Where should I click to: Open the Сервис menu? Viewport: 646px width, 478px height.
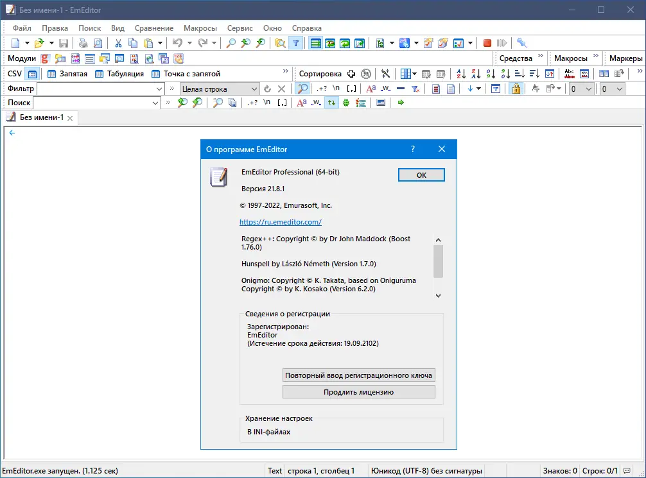[x=240, y=28]
